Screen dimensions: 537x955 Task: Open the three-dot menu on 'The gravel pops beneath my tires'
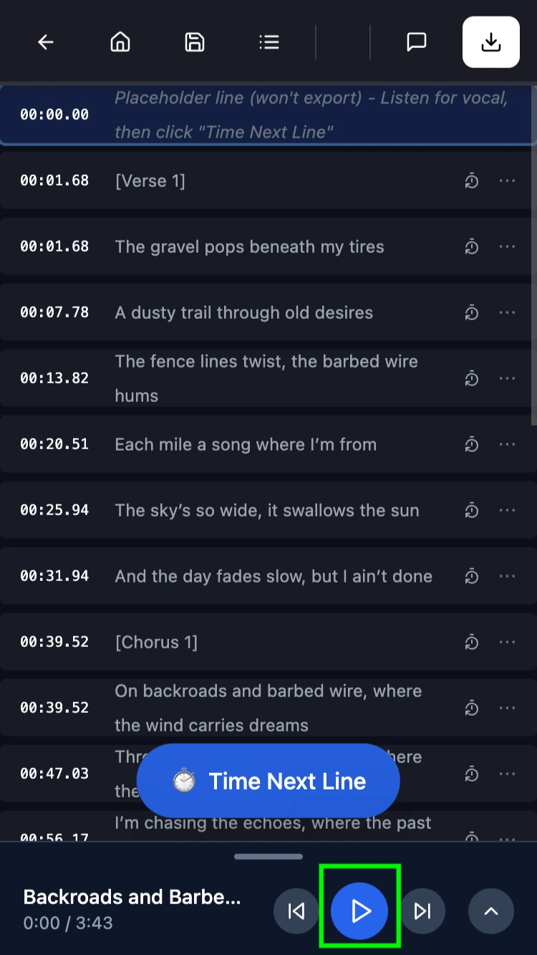coord(508,246)
